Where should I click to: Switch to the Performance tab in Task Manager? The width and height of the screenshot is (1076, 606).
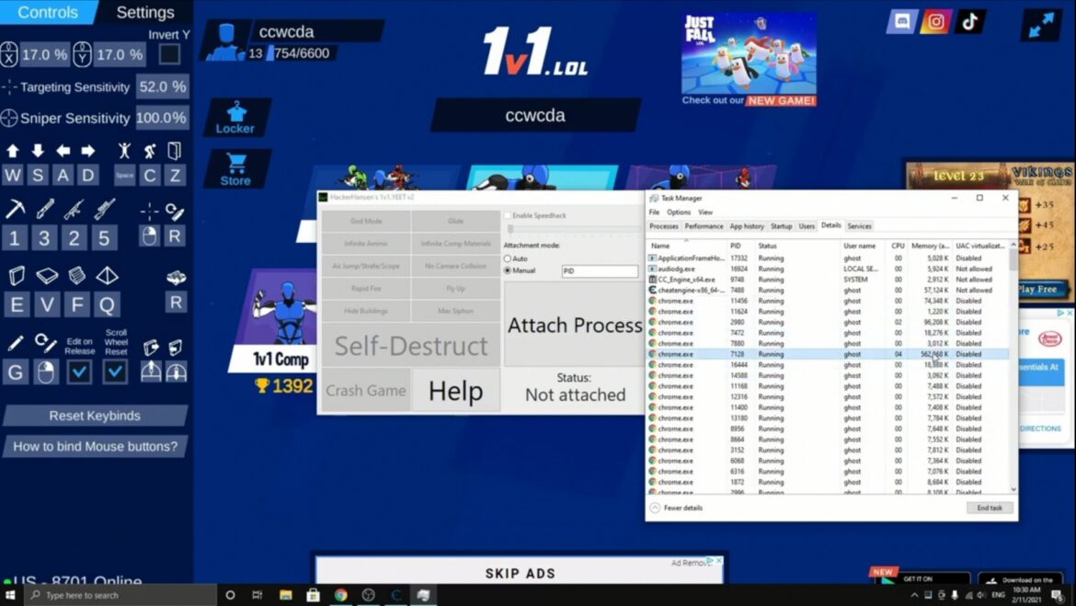[704, 226]
